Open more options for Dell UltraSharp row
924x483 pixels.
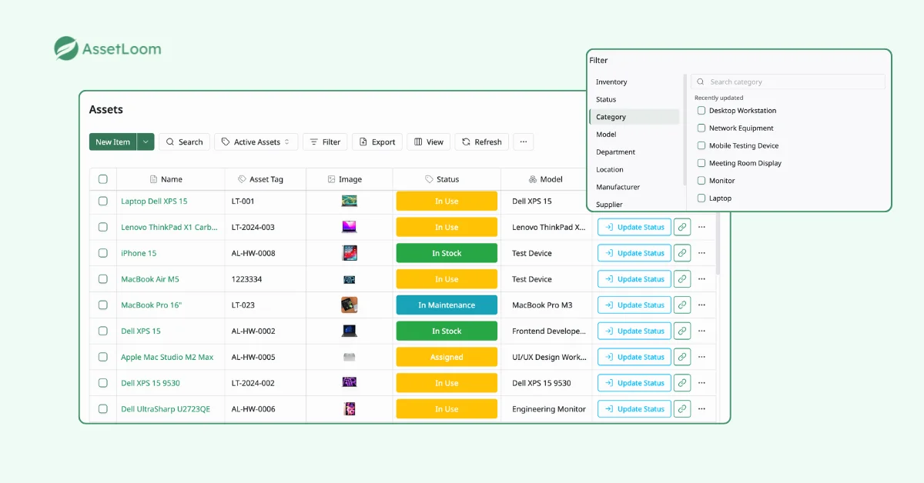(x=701, y=409)
